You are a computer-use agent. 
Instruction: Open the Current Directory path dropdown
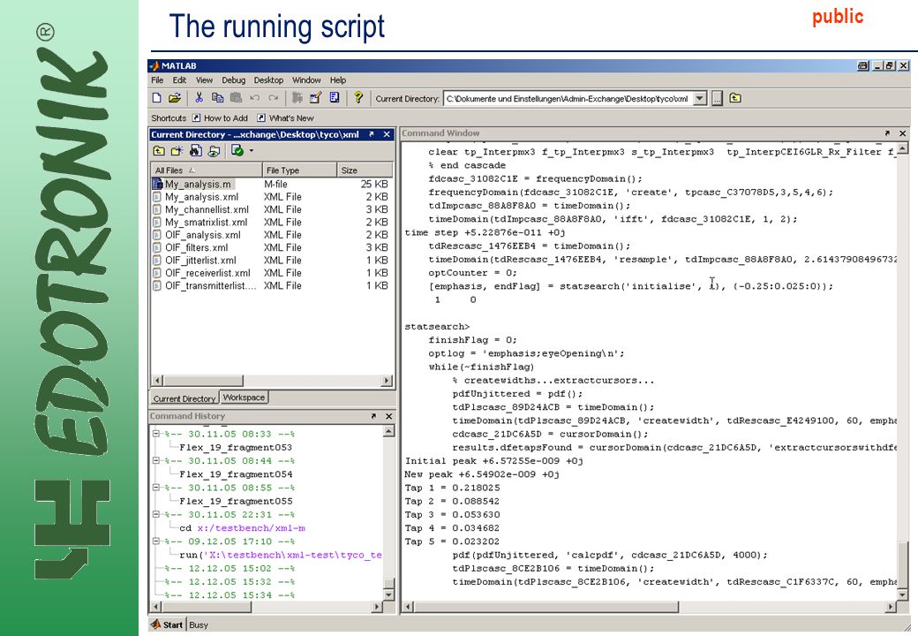(x=700, y=99)
